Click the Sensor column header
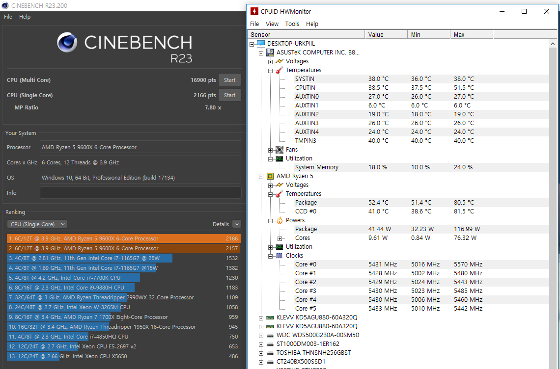Image resolution: width=560 pixels, height=369 pixels. [x=306, y=35]
